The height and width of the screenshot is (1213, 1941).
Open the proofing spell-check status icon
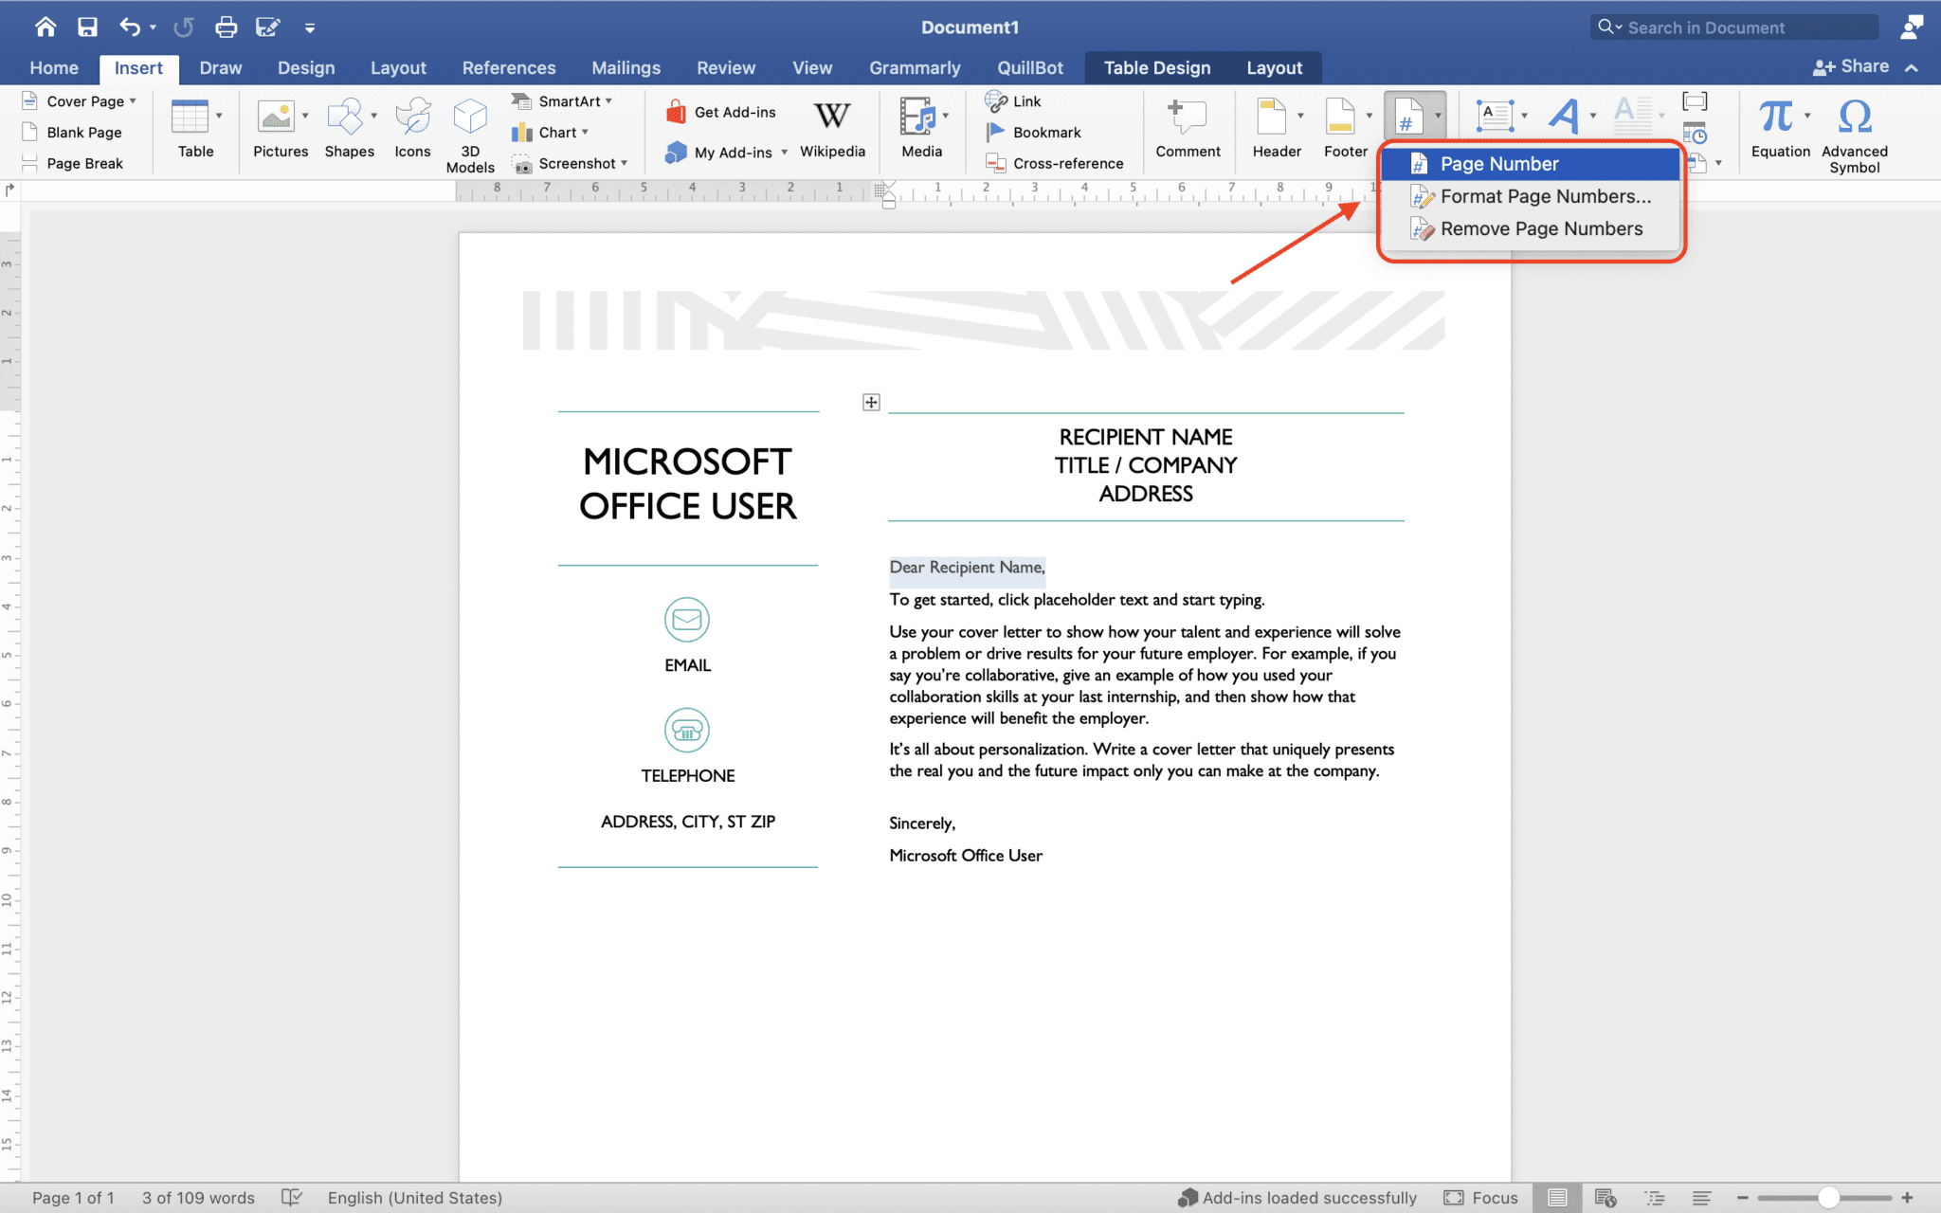click(x=292, y=1198)
